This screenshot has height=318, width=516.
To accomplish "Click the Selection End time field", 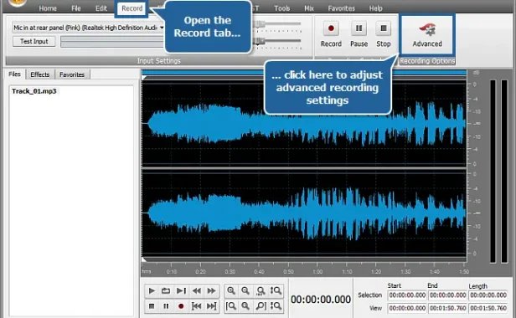I will (x=447, y=295).
